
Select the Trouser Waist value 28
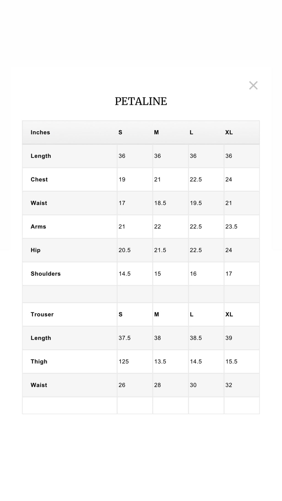[158, 385]
